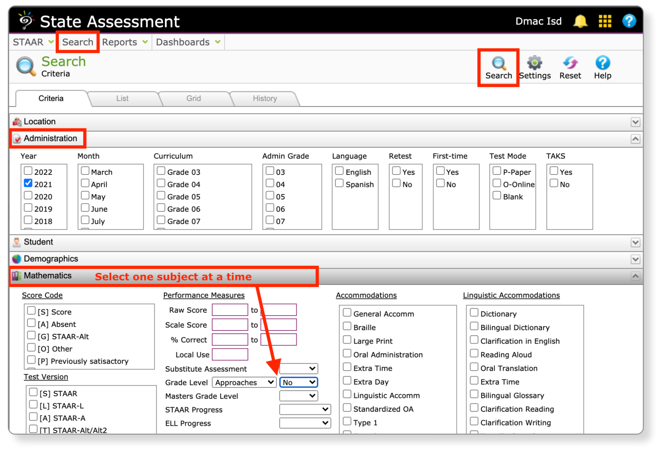The height and width of the screenshot is (449, 657).
Task: Open the Grade Level Approaches dropdown
Action: click(244, 382)
